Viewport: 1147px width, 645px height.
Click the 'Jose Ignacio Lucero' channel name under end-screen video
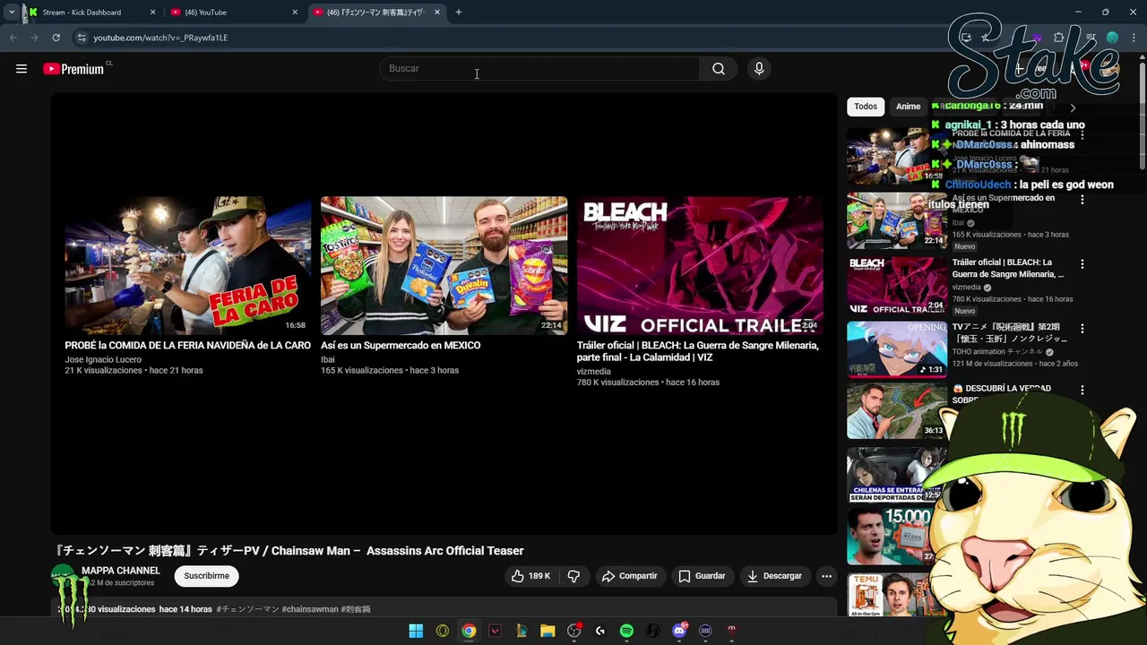click(103, 359)
